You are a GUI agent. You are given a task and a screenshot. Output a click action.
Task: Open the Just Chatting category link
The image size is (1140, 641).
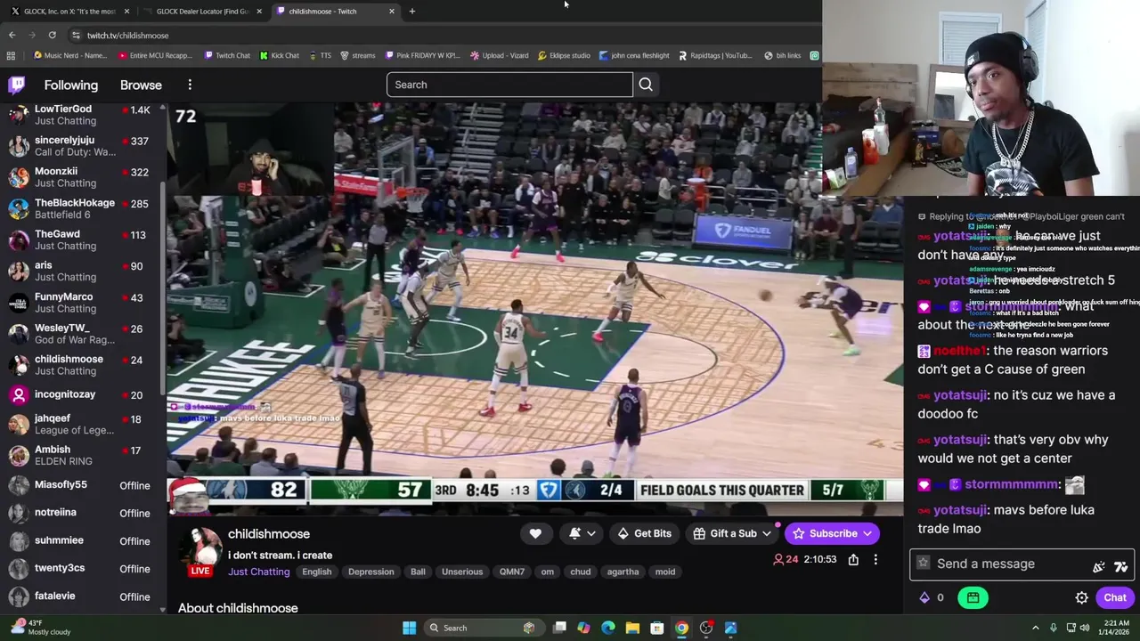(x=258, y=572)
